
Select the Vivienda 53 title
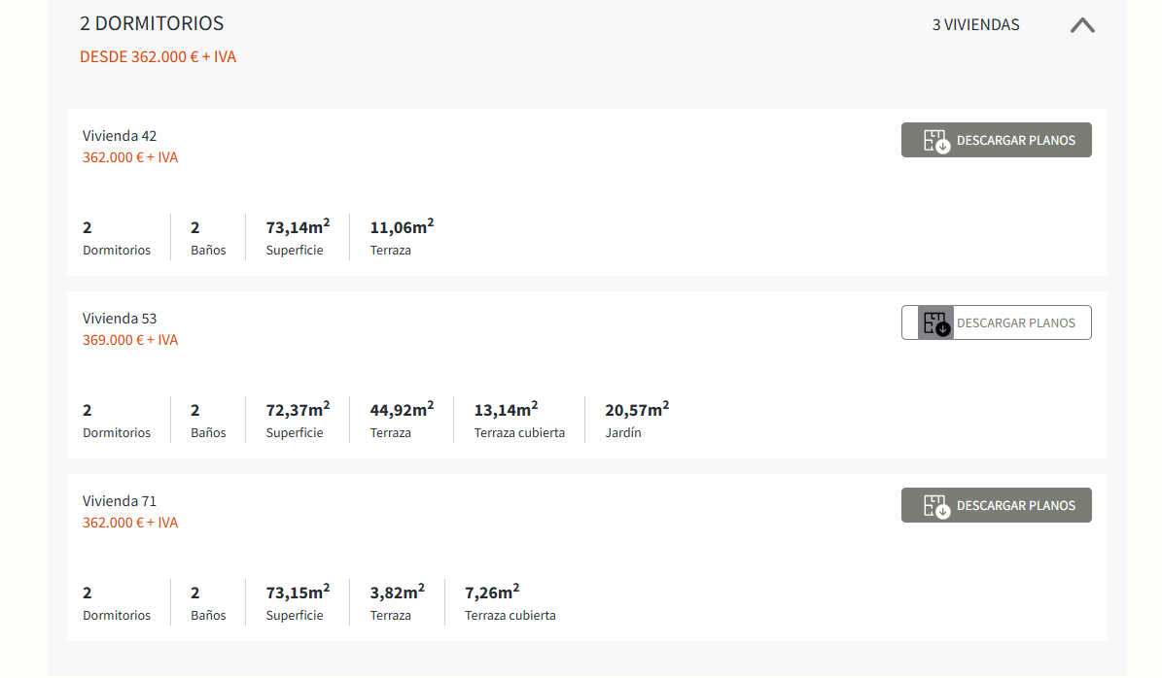click(120, 319)
